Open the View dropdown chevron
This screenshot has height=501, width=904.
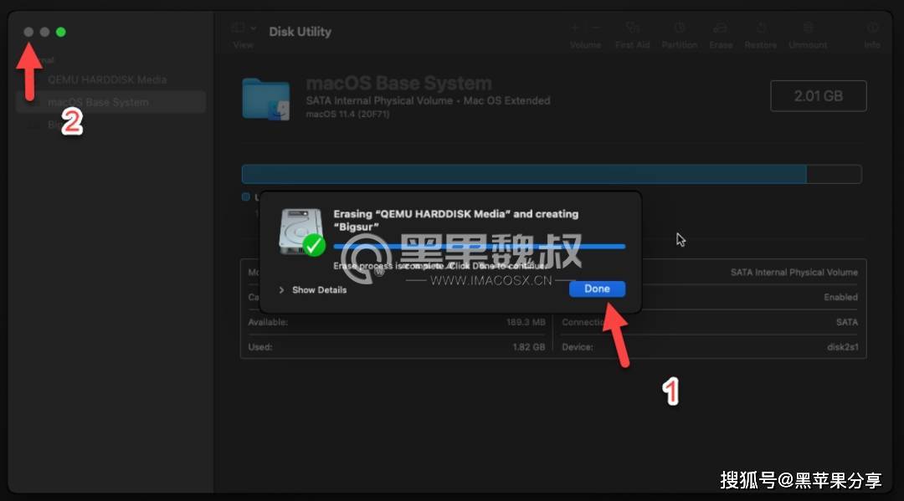pyautogui.click(x=253, y=28)
